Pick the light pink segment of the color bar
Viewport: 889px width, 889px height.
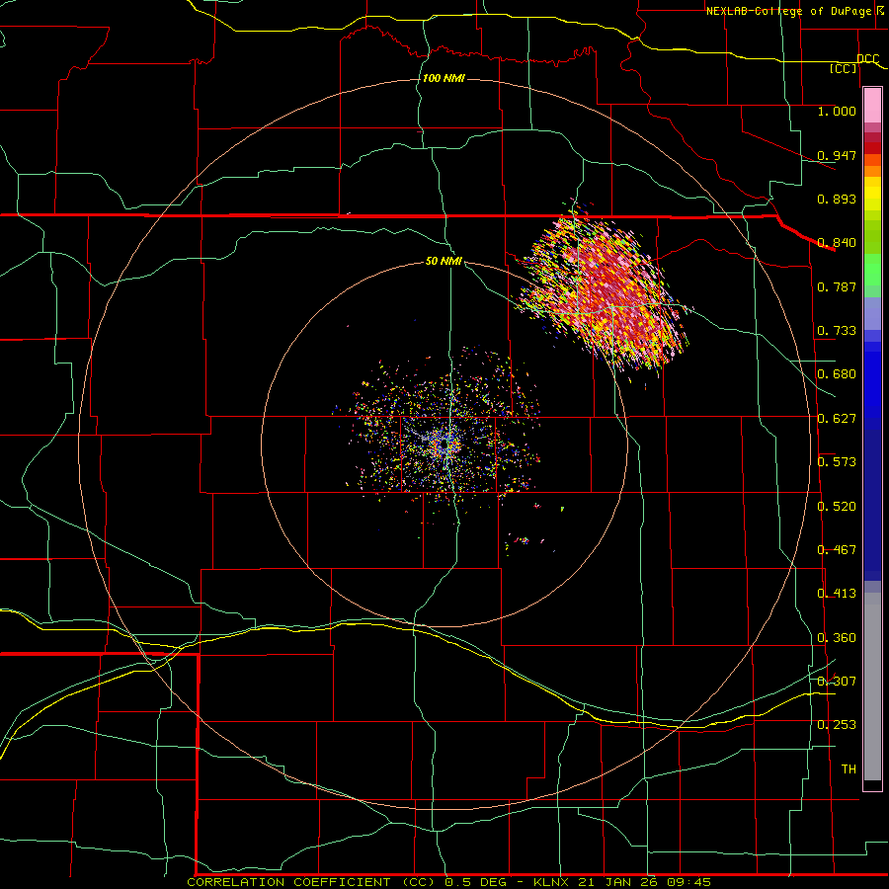(872, 106)
